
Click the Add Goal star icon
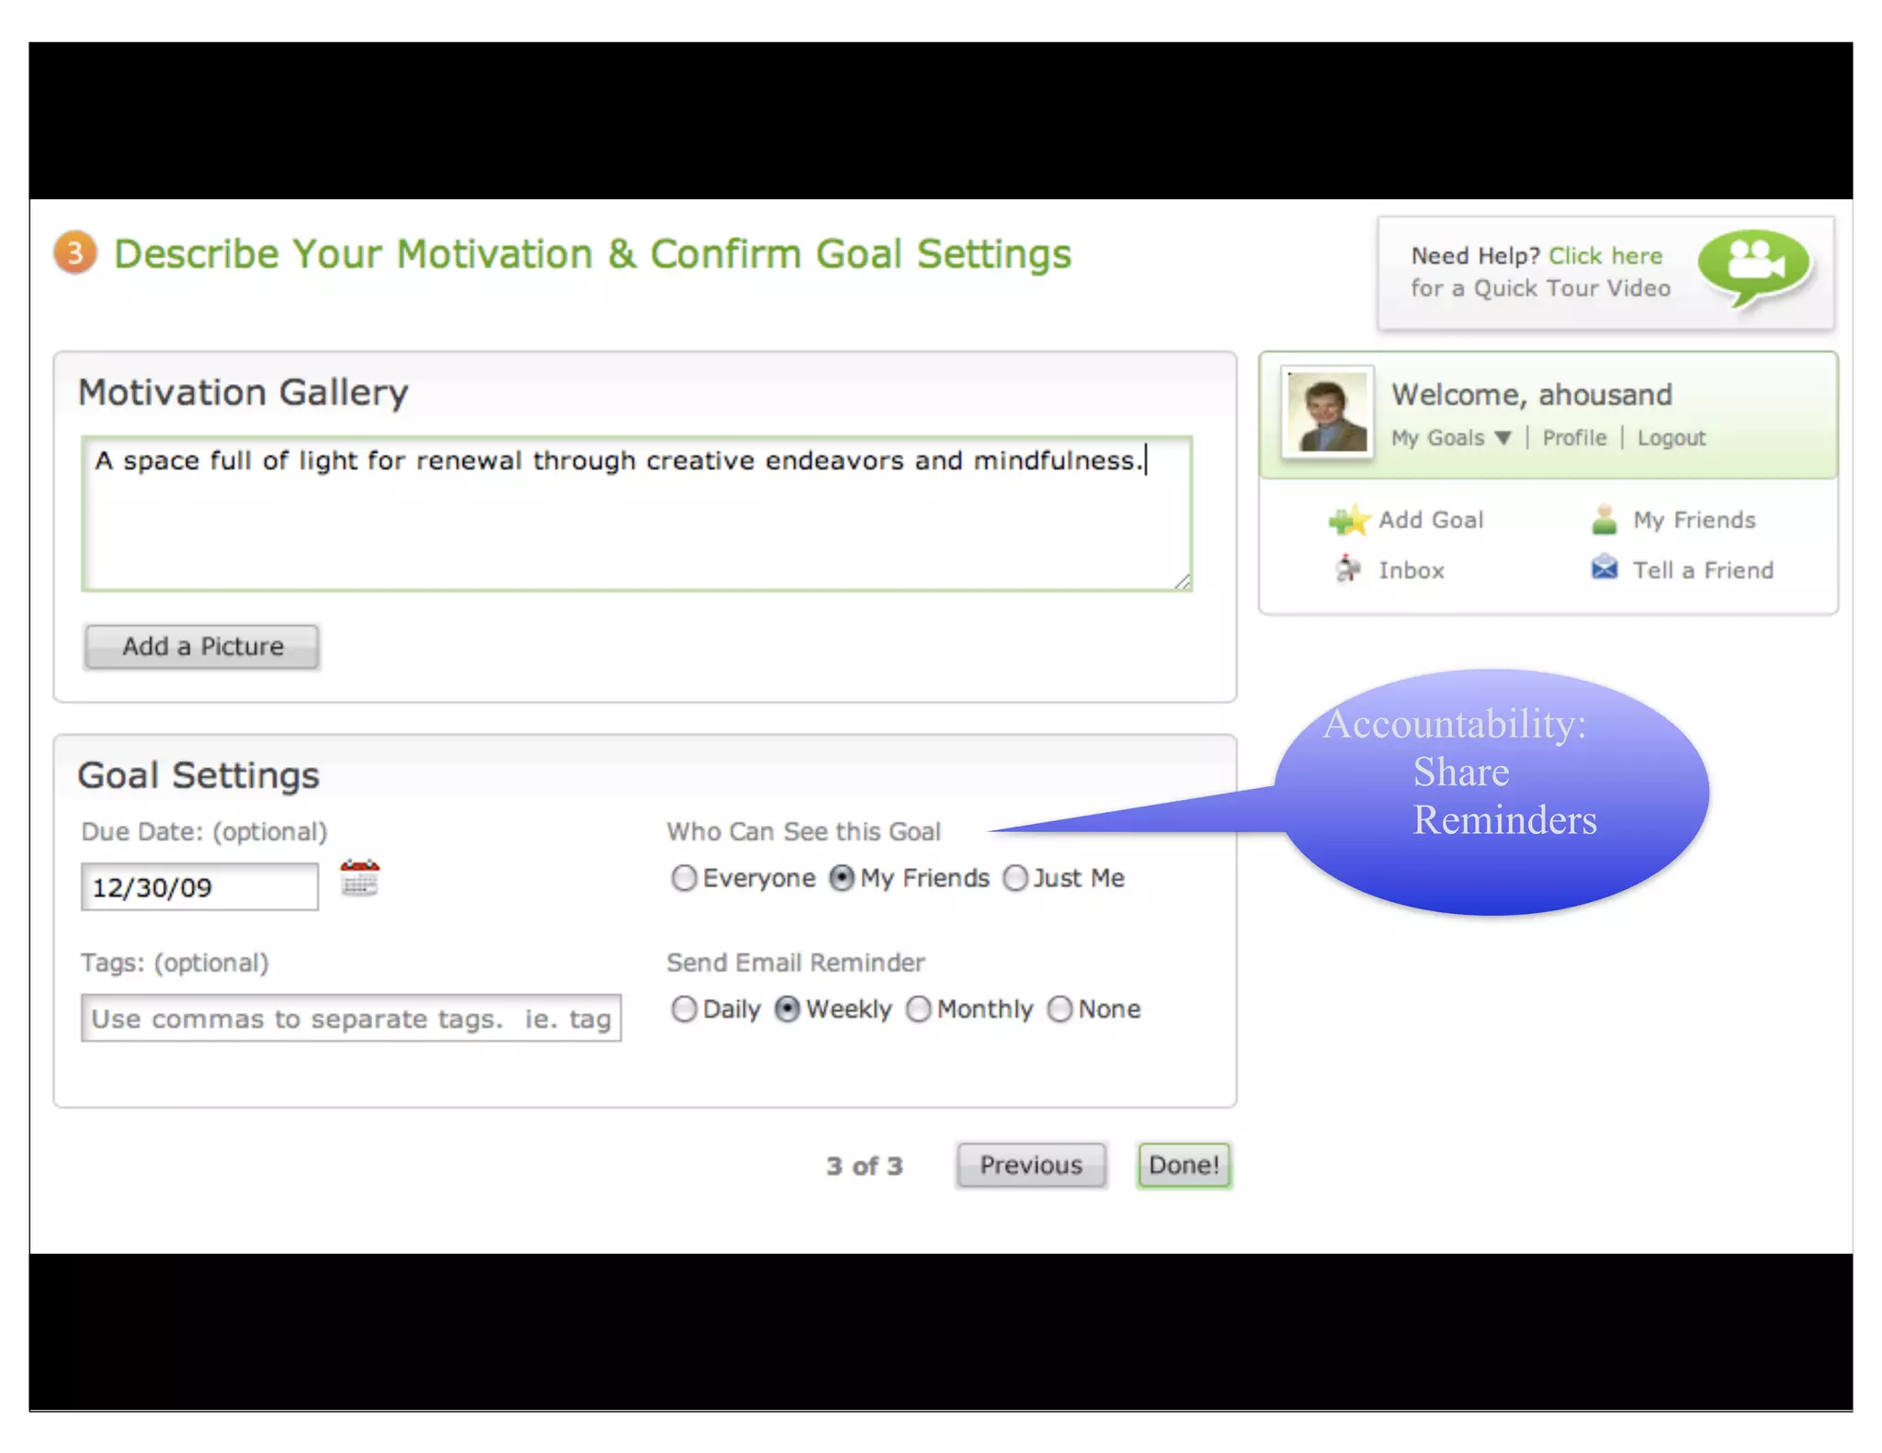1348,521
